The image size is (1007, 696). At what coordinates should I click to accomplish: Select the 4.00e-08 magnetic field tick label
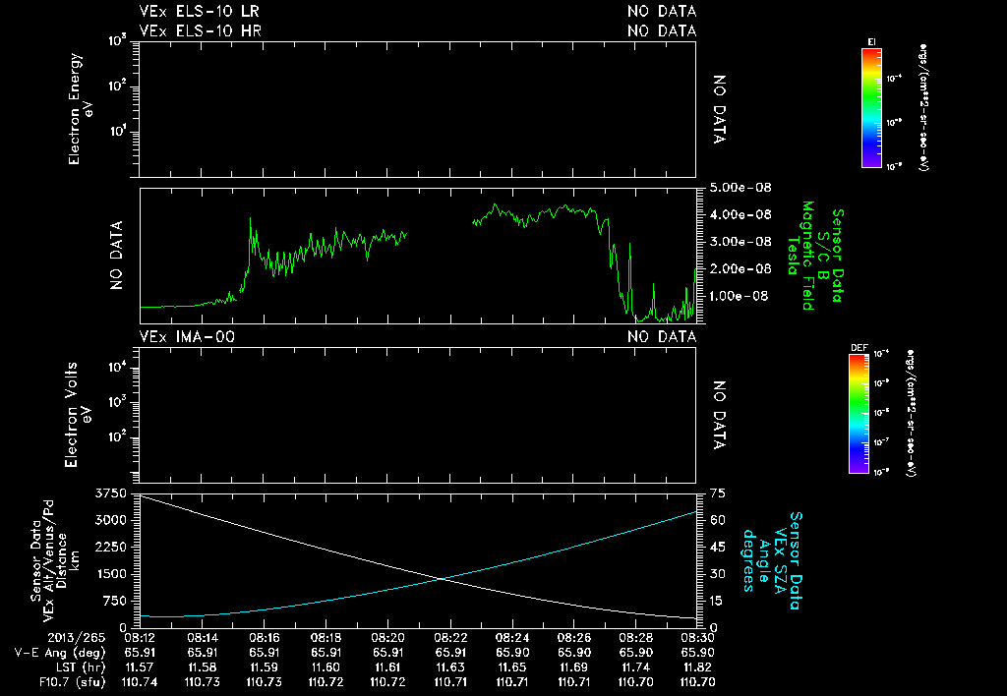740,214
